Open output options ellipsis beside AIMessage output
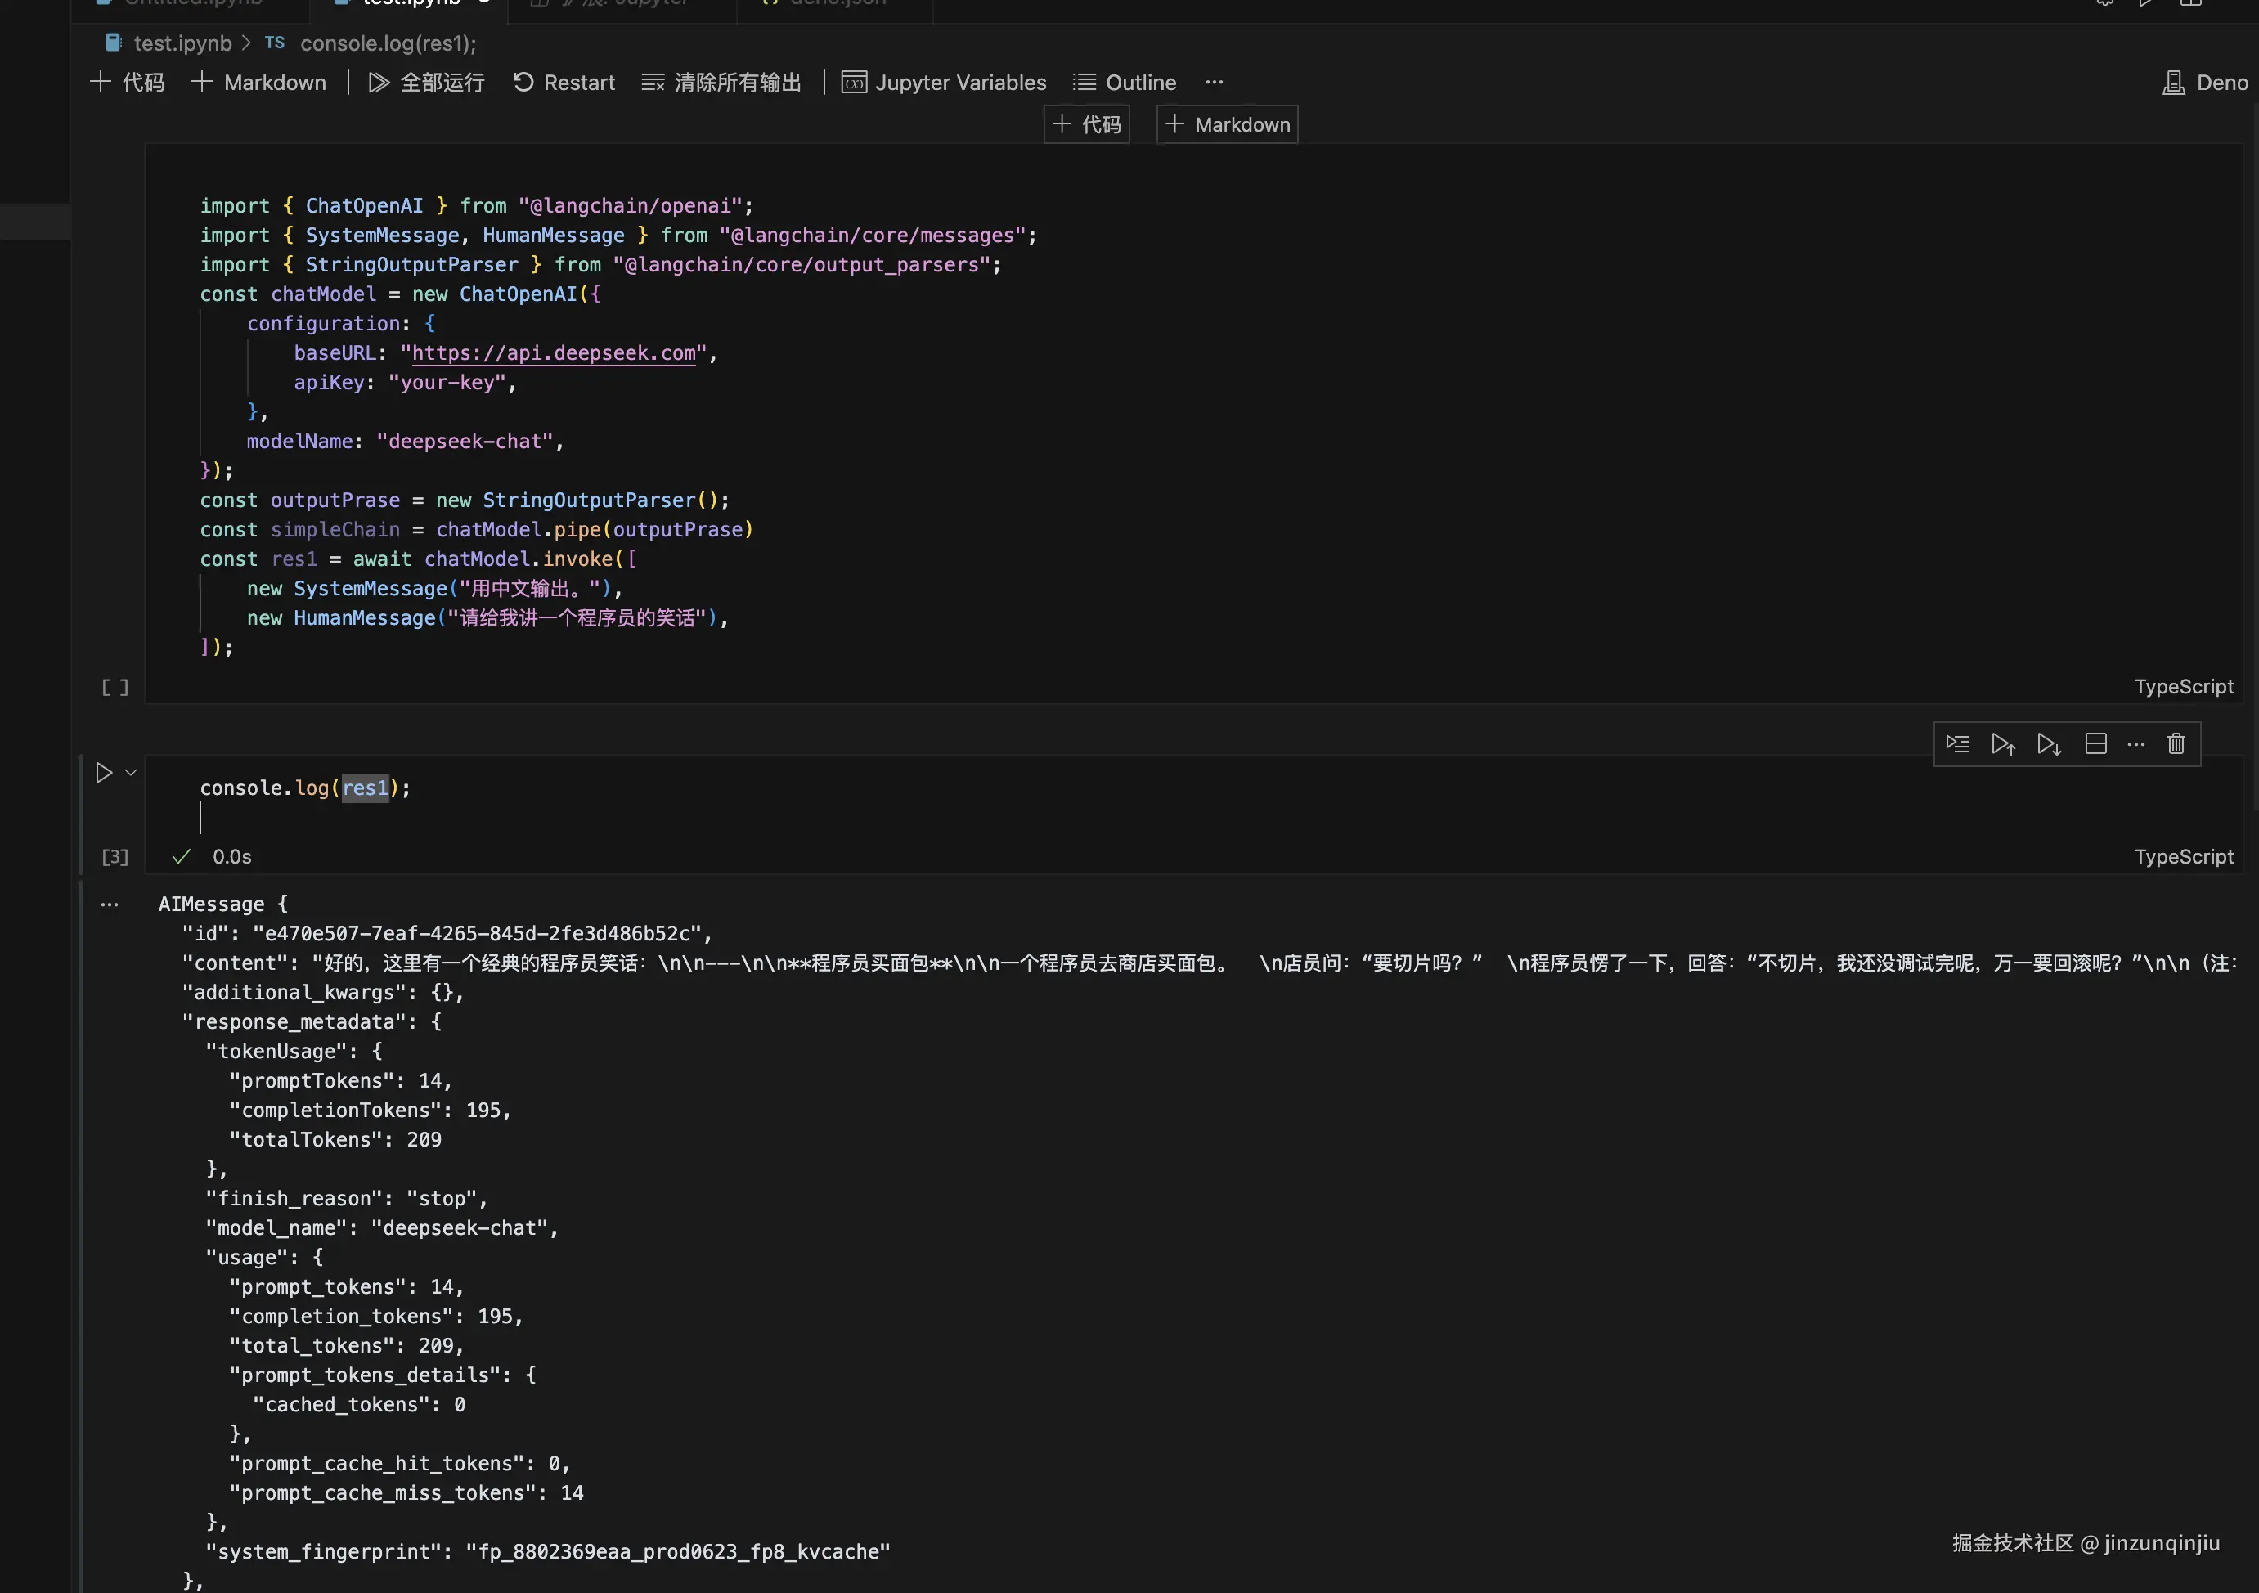 110,904
